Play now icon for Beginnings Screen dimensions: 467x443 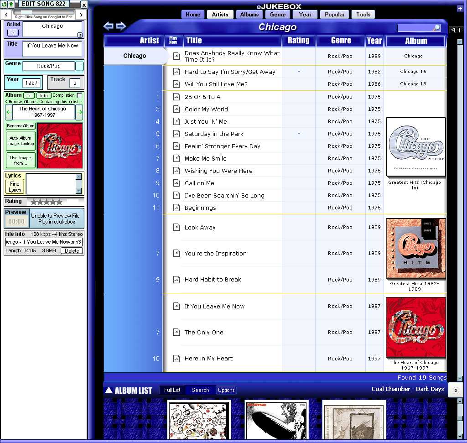(x=176, y=208)
